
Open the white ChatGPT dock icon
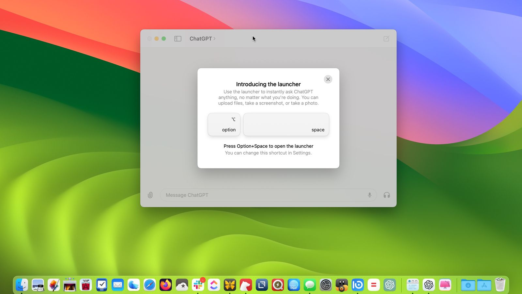(429, 285)
